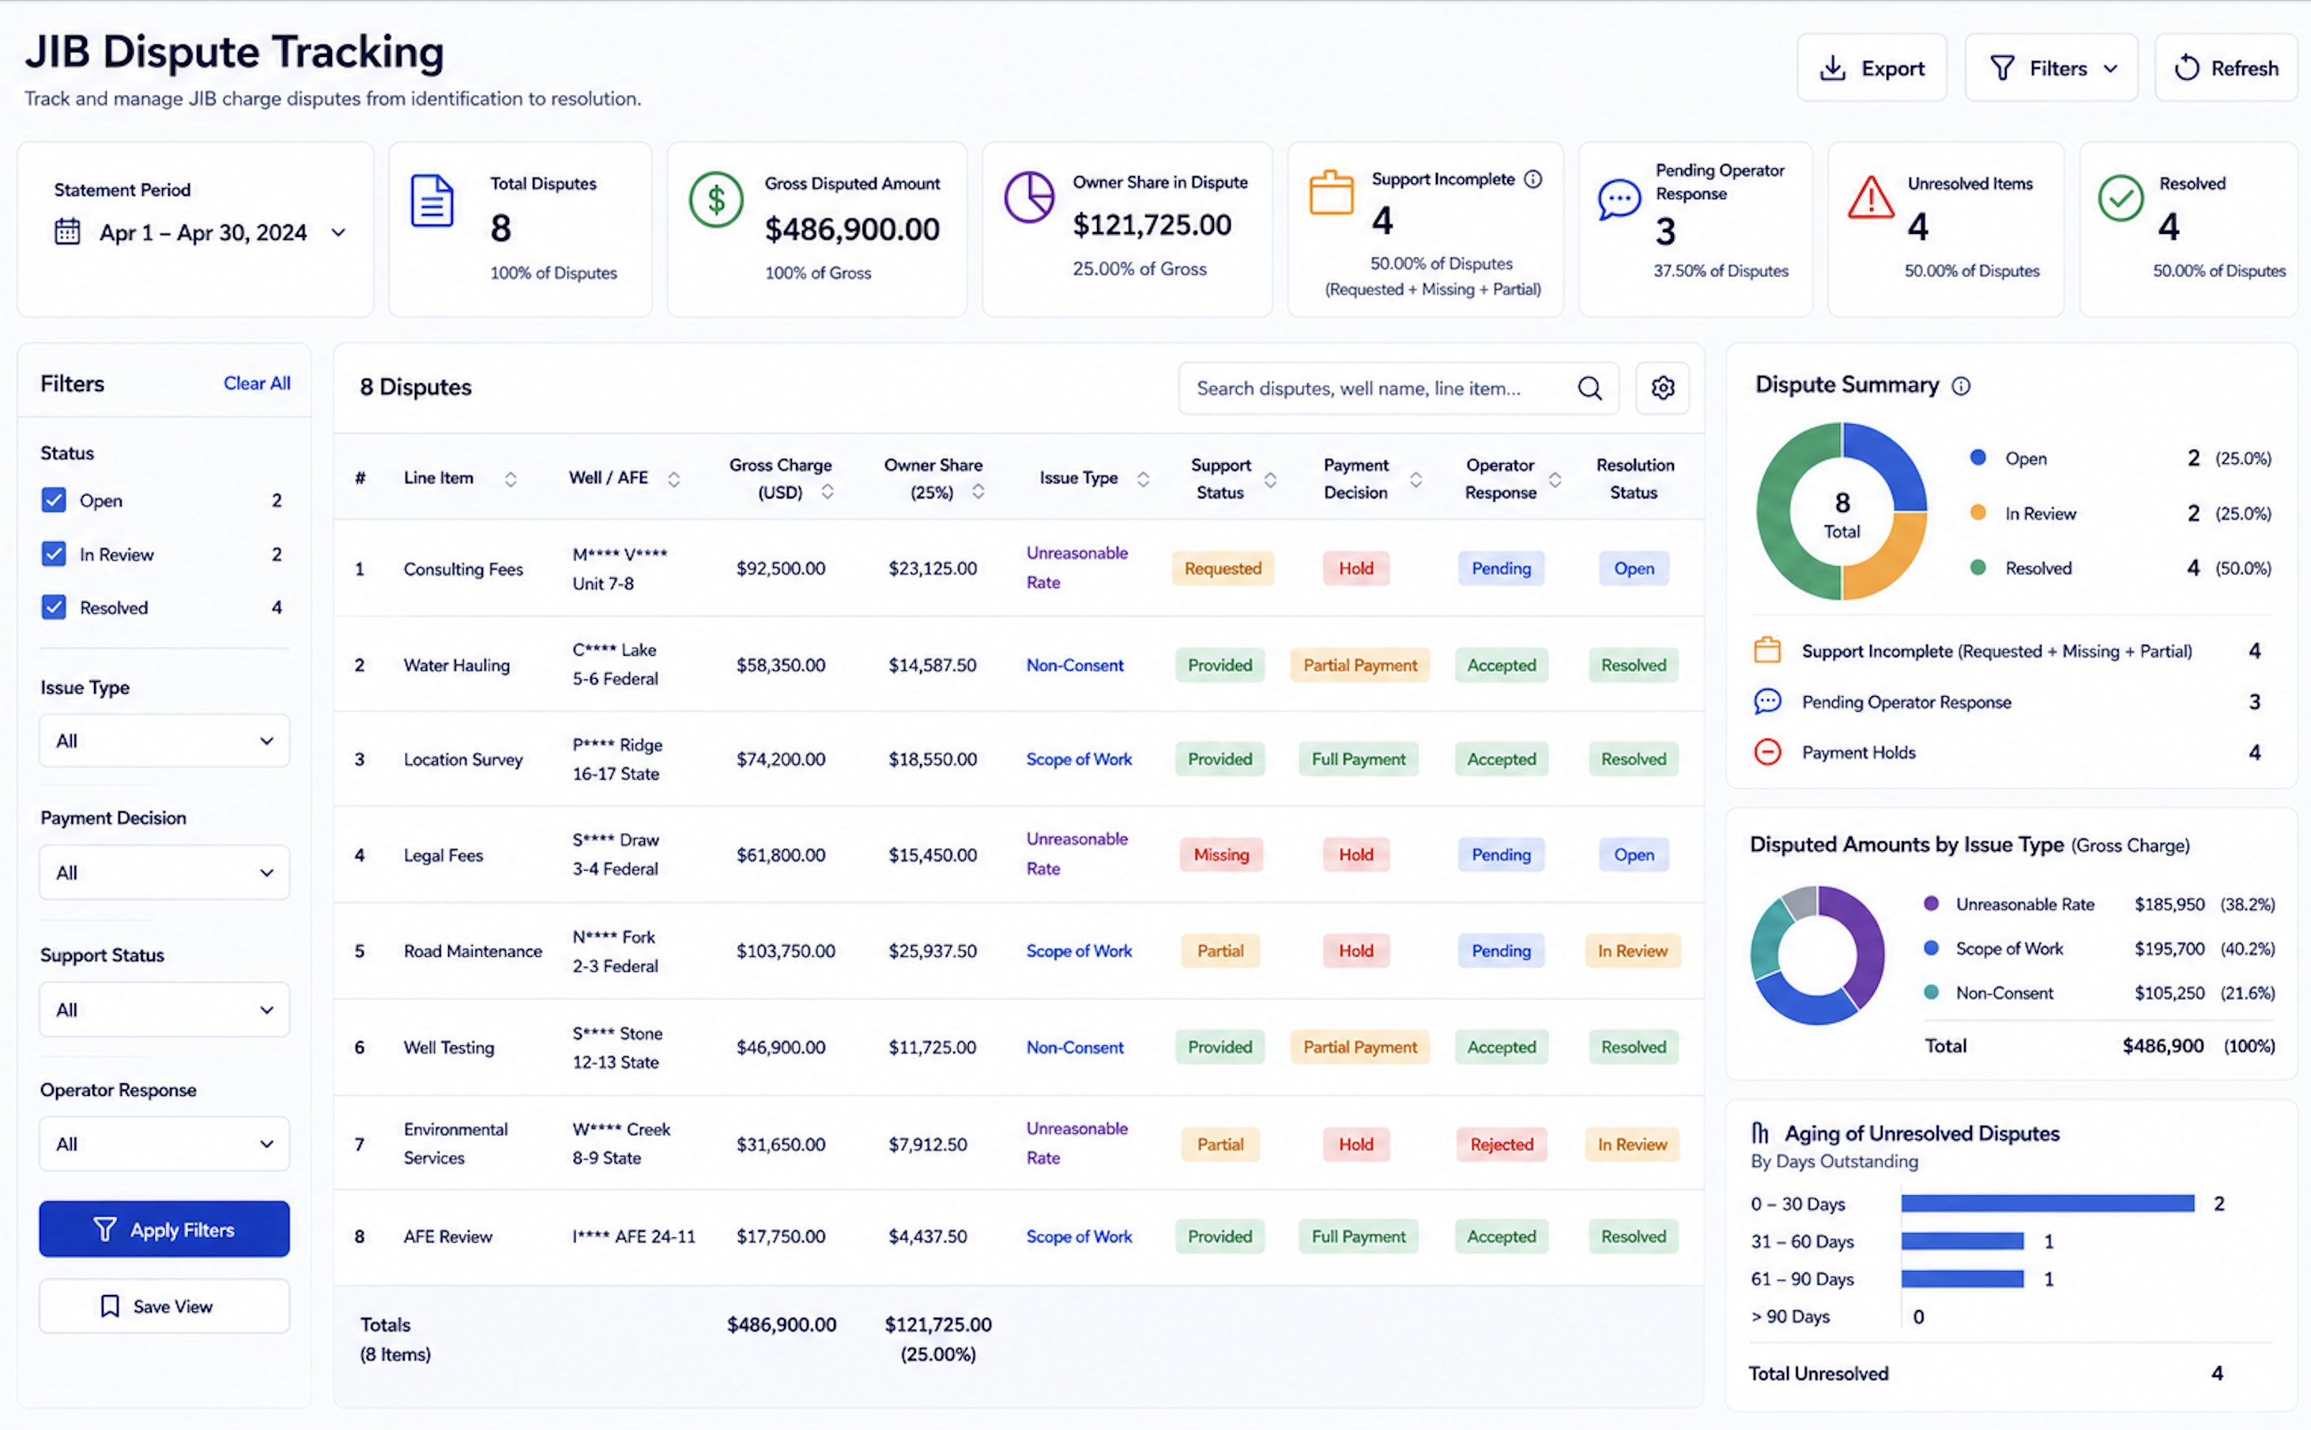Viewport: 2311px width, 1430px height.
Task: Click the Statement Period calendar icon
Action: 67,231
